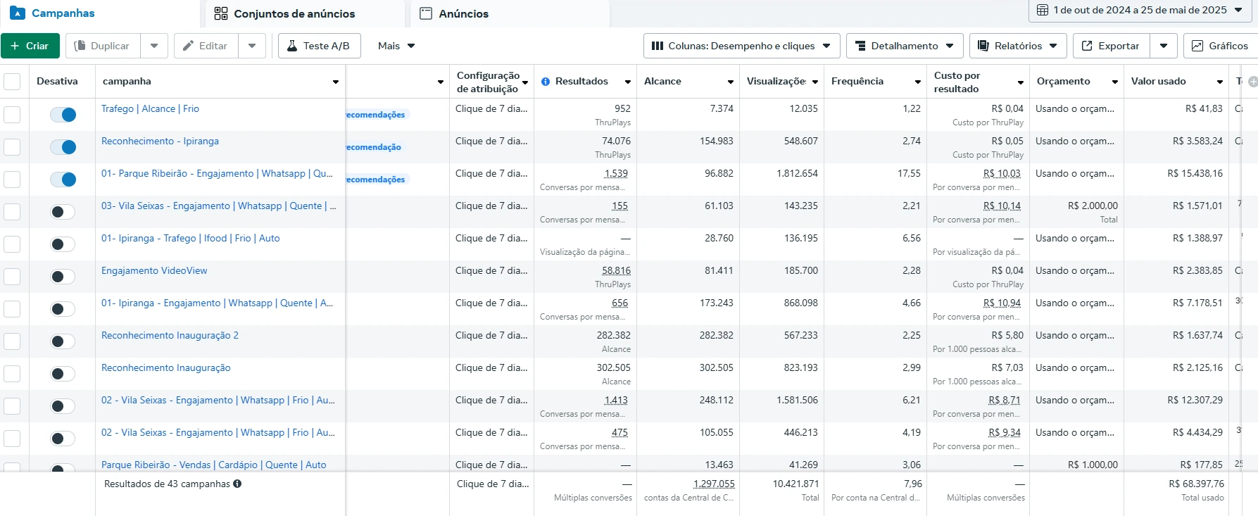Sort by the Frequência column header
Screen dimensions: 1258x516
coord(857,81)
